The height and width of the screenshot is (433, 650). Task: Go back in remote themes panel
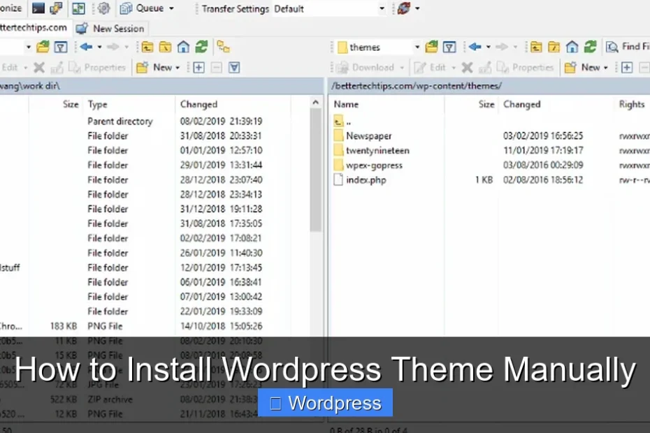click(x=475, y=47)
